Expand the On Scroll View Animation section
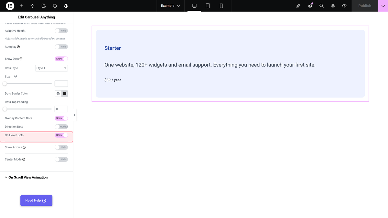The image size is (388, 218). [x=36, y=177]
